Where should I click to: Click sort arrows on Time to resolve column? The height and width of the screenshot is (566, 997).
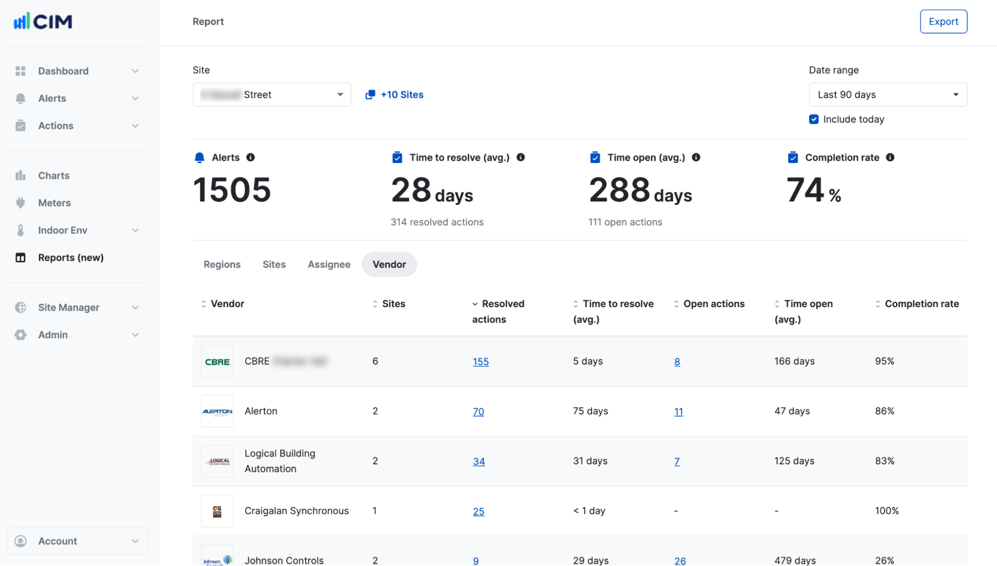tap(576, 304)
